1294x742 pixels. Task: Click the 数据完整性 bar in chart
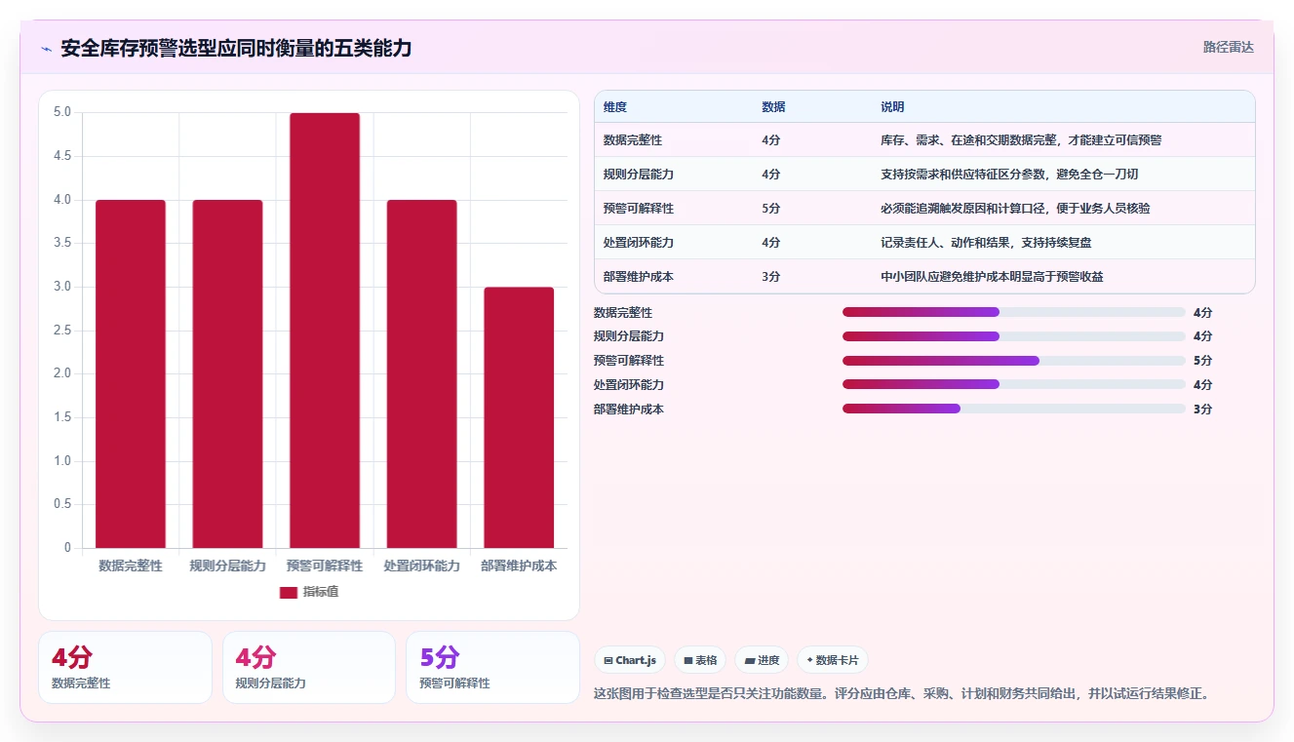(x=131, y=373)
